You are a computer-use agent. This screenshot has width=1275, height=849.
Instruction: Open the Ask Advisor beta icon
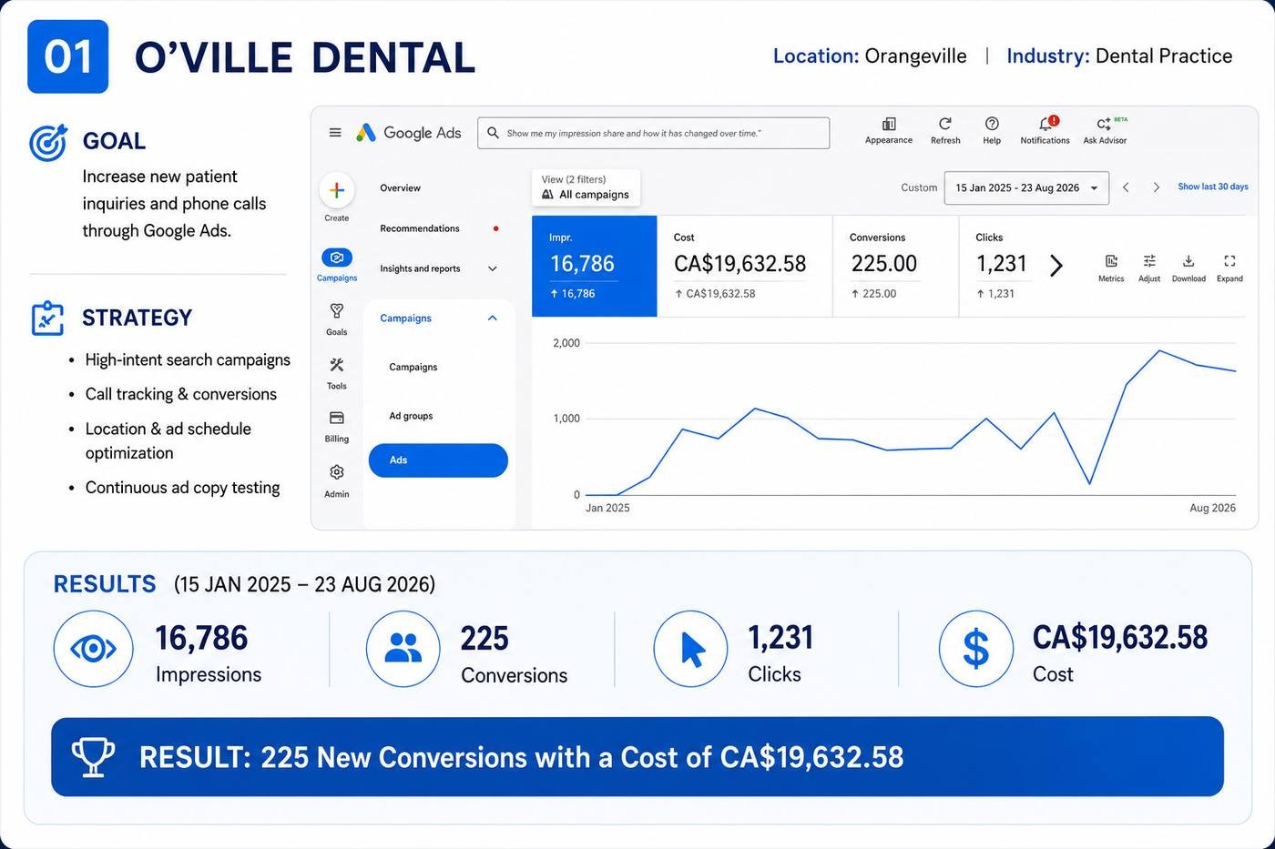[x=1104, y=124]
